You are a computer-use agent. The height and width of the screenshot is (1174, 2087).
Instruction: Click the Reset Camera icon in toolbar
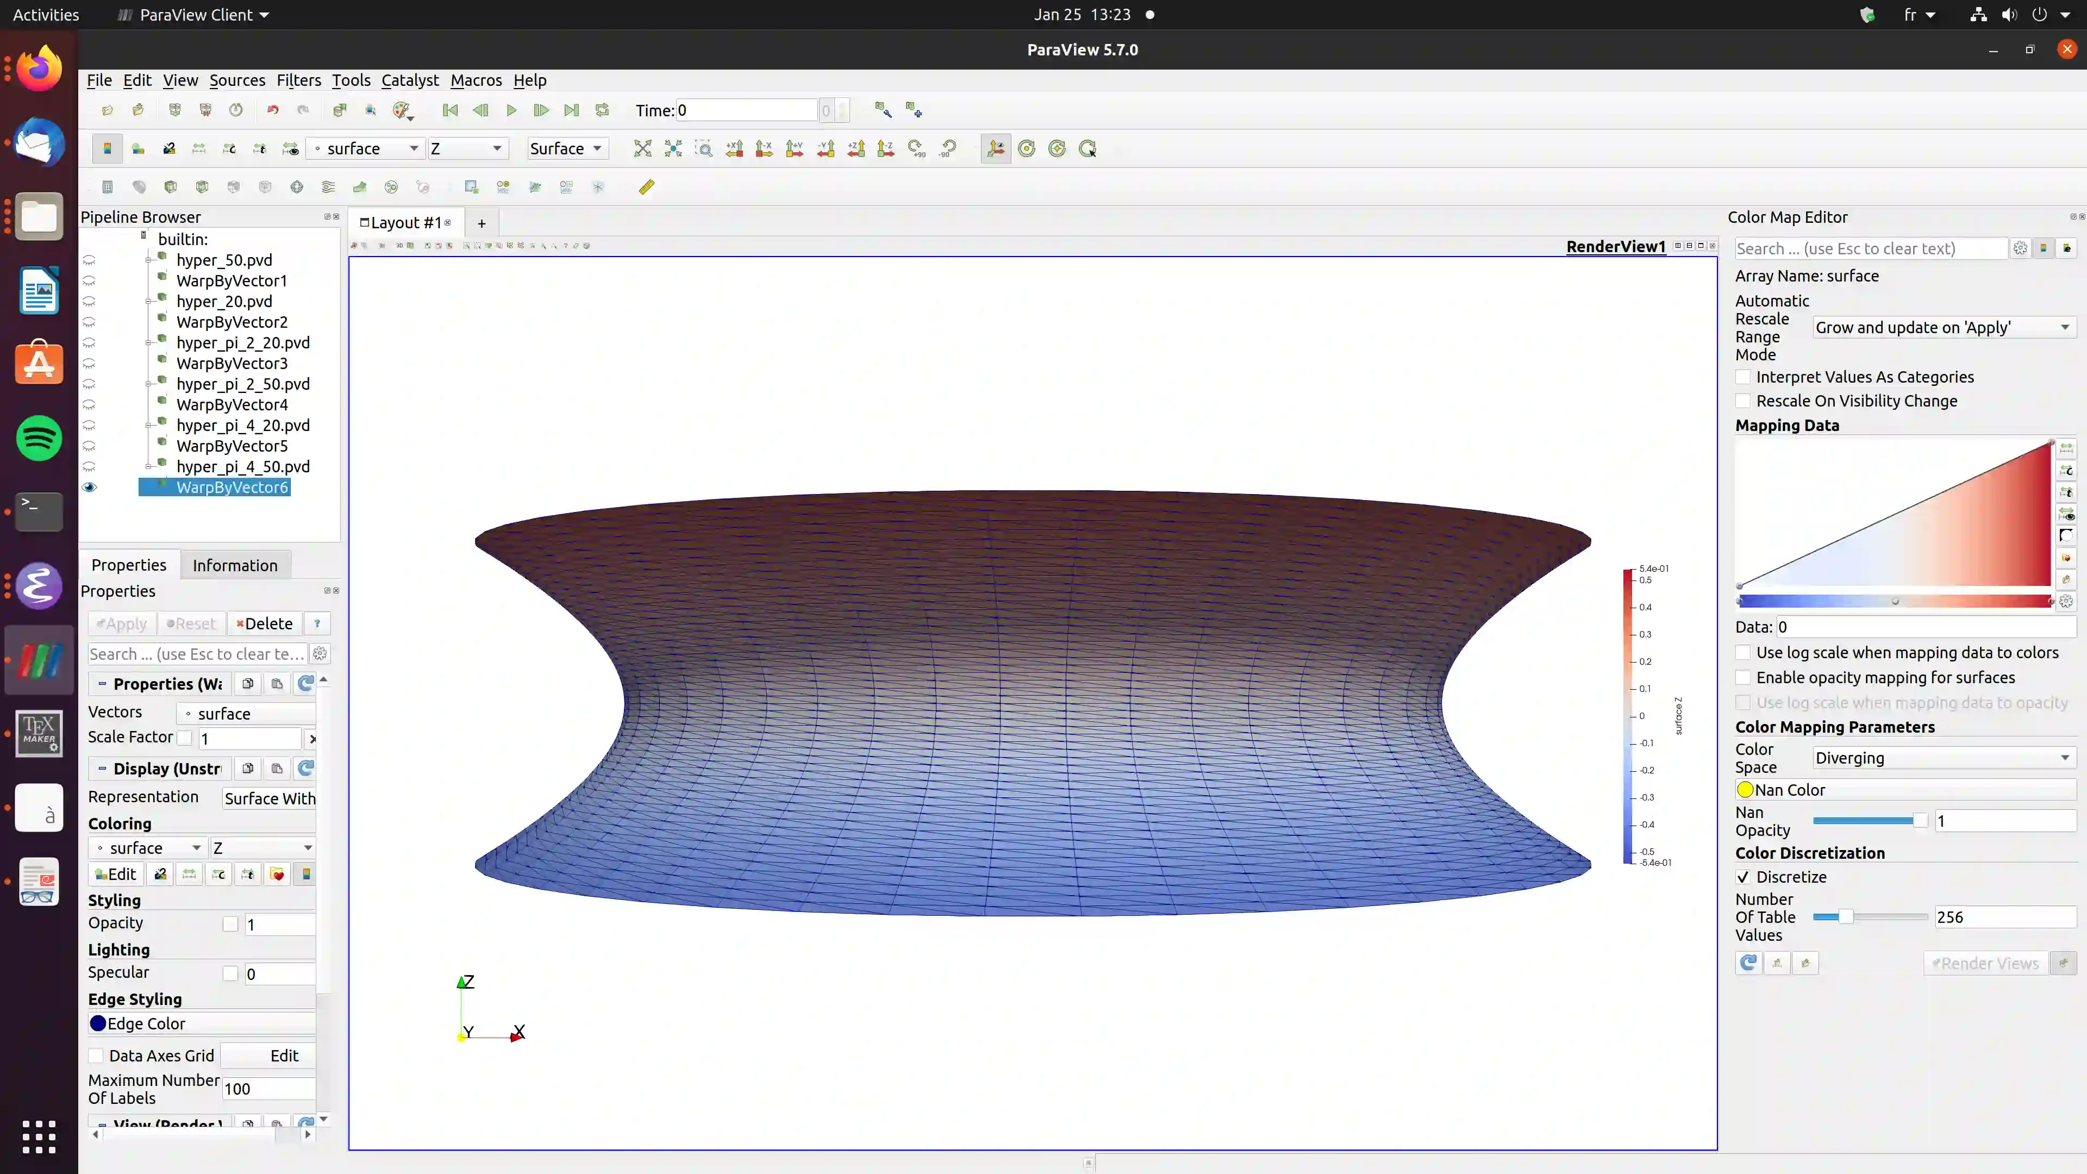642,148
